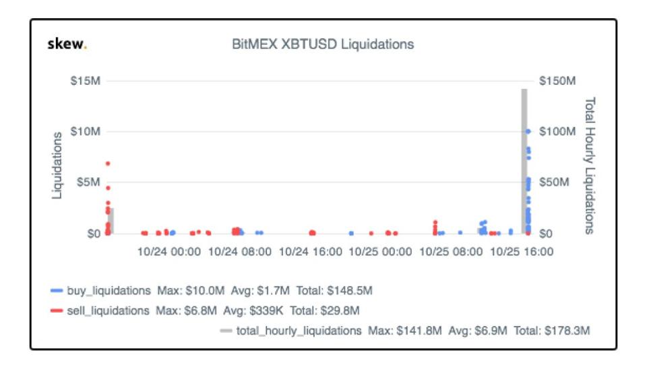Viewport: 647px width, 369px height.
Task: Click the skew logo
Action: (67, 44)
